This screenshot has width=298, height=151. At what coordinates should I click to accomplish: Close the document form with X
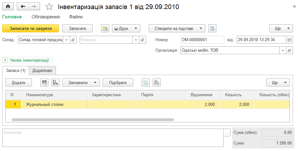click(x=294, y=7)
